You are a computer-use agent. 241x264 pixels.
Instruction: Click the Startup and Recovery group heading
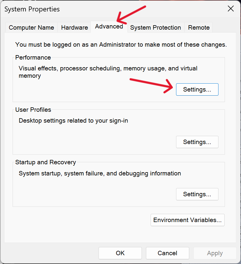click(46, 162)
